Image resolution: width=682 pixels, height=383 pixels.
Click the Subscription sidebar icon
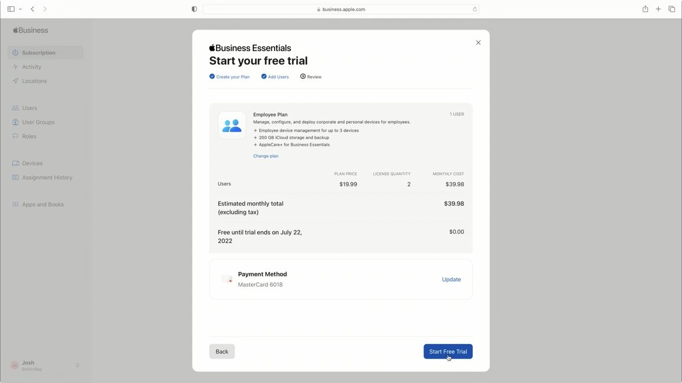click(15, 53)
